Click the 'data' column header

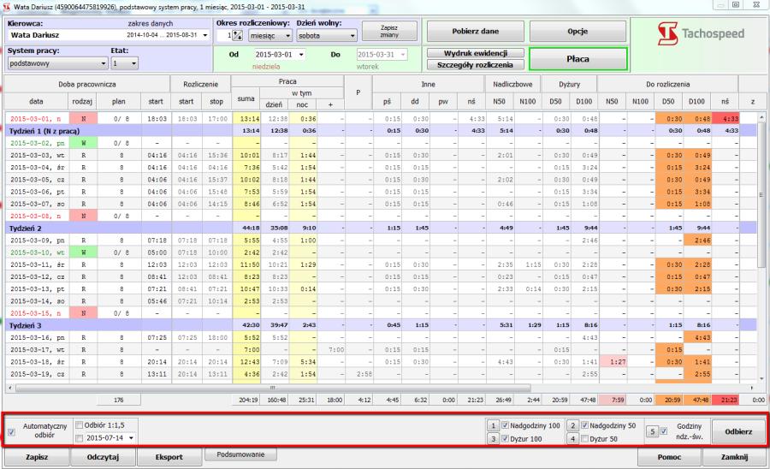tap(36, 101)
